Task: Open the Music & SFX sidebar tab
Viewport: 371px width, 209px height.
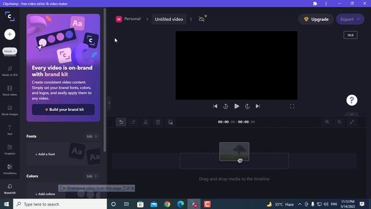Action: 10,71
